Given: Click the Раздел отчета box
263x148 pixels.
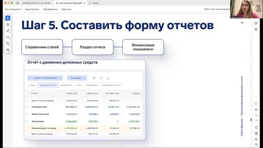Looking at the screenshot, I should tap(92, 47).
